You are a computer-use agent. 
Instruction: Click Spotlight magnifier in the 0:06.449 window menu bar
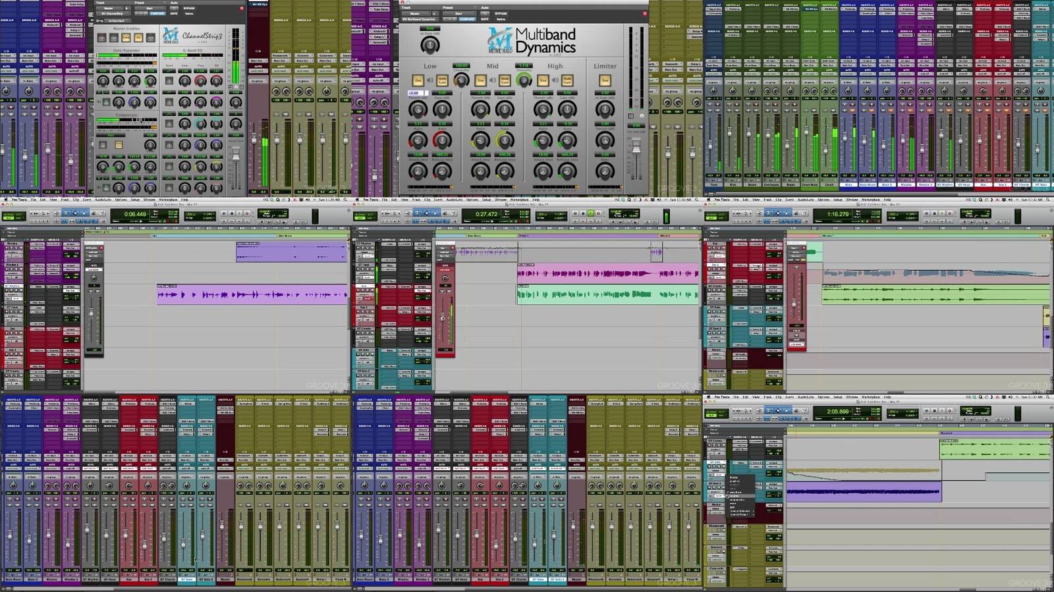coord(345,200)
